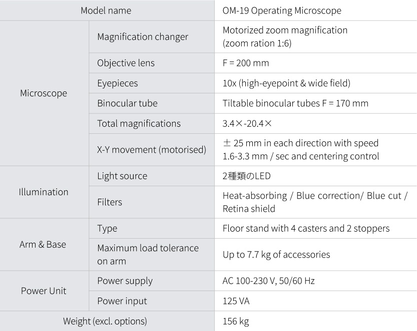Click the "125 VA" power input value

(x=236, y=301)
